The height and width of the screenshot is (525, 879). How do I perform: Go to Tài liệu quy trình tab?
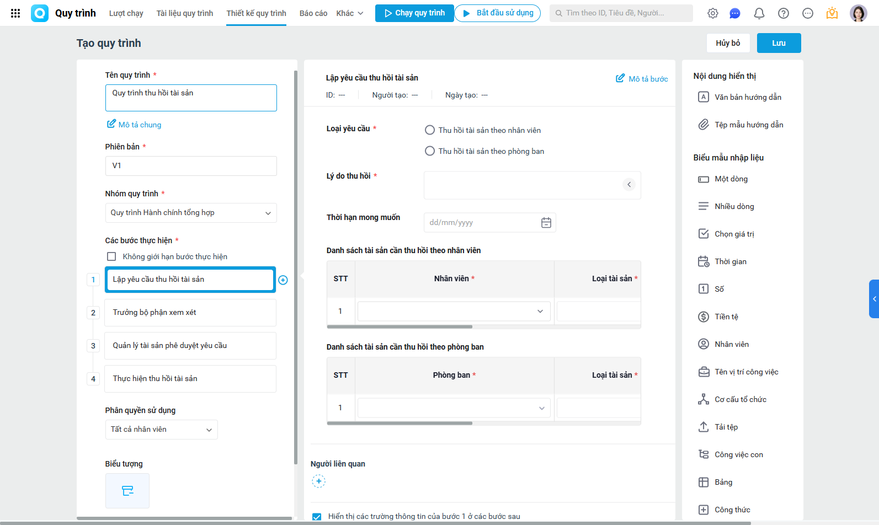185,13
